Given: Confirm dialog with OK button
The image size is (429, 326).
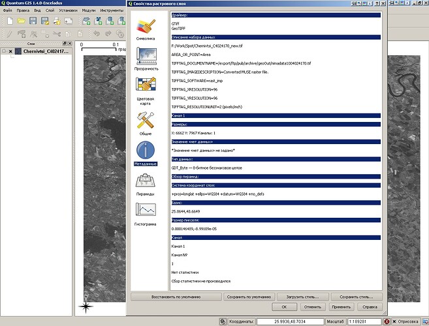Looking at the screenshot, I should tap(284, 307).
